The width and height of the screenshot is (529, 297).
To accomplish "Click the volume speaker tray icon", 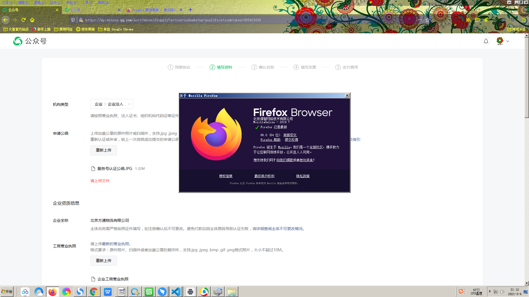I will 502,292.
